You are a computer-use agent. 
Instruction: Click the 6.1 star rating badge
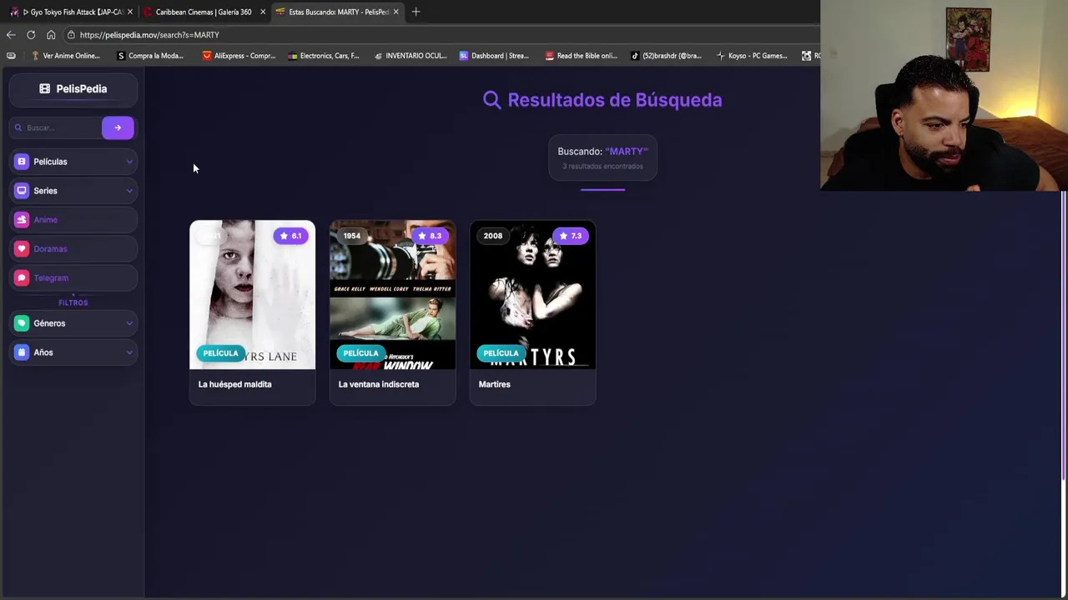point(291,236)
